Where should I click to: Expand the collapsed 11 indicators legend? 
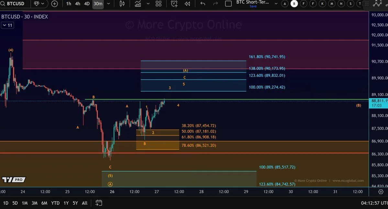(7, 25)
